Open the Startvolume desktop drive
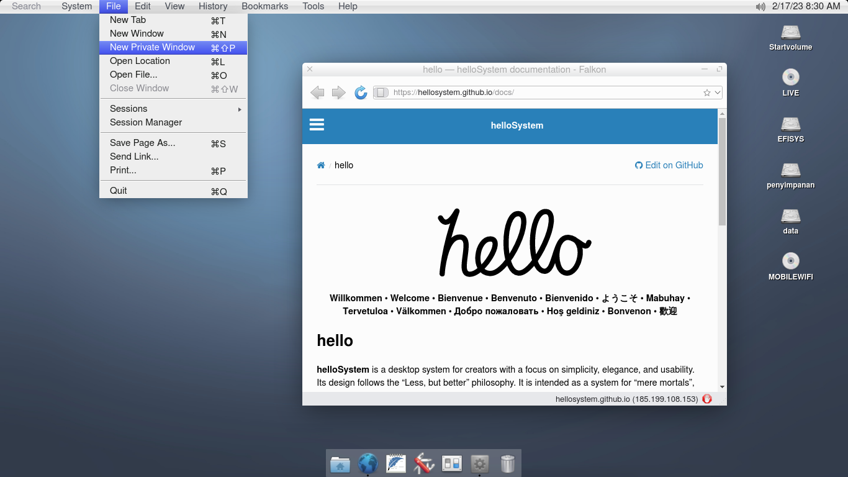The width and height of the screenshot is (848, 477). (790, 37)
